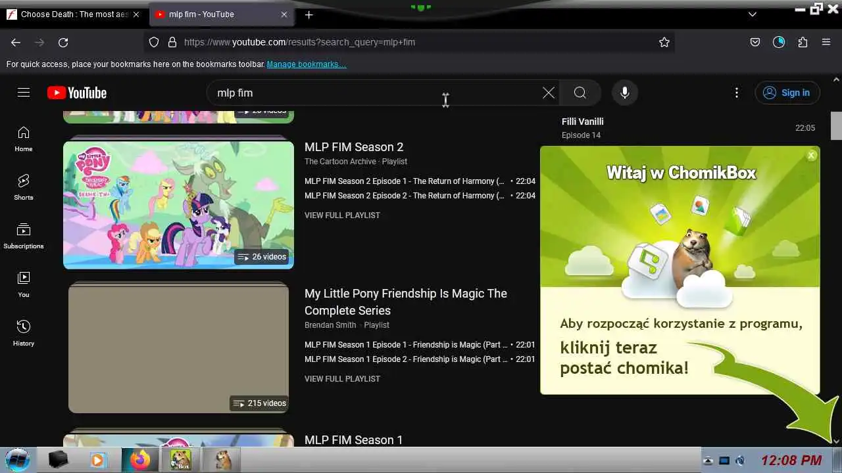Open Season 2 Episode 1 Return of Harmony

420,181
